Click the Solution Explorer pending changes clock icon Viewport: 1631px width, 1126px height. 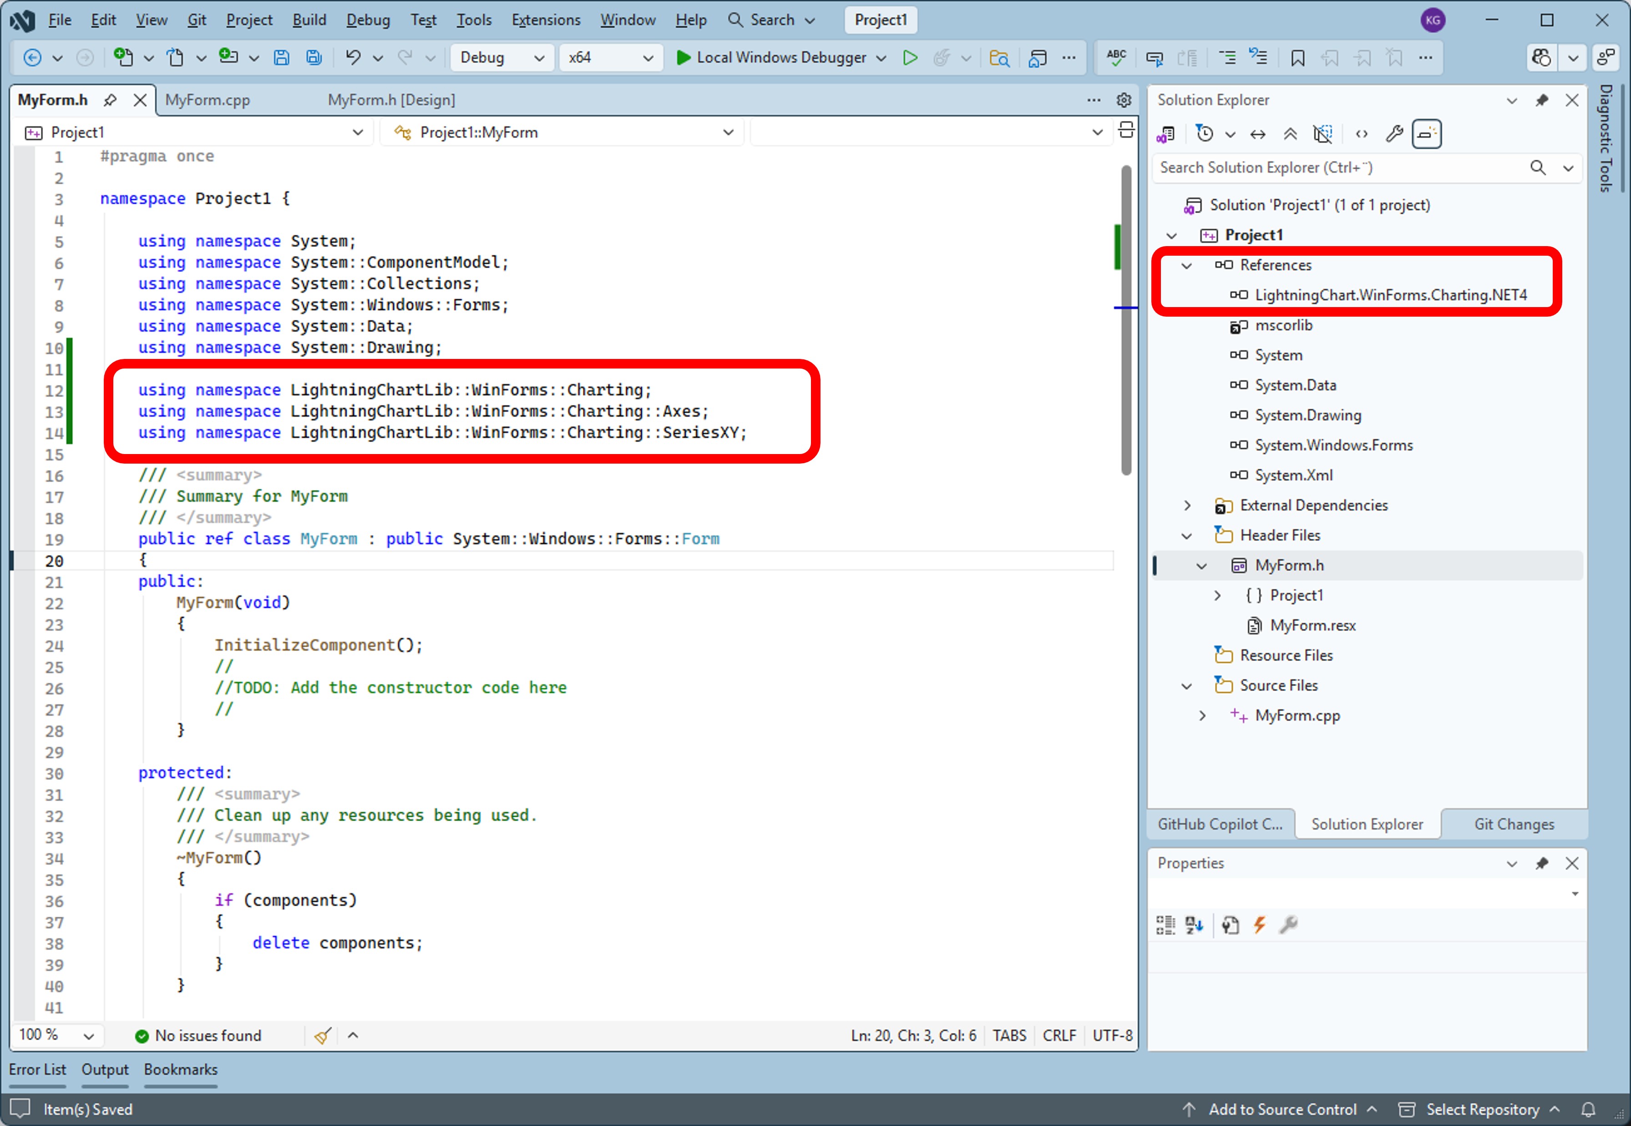(1205, 133)
